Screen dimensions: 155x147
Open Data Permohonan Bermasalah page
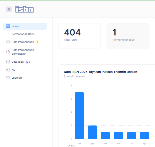pyautogui.click(x=23, y=52)
